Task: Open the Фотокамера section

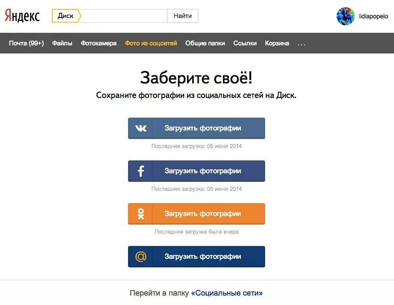Action: tap(98, 43)
